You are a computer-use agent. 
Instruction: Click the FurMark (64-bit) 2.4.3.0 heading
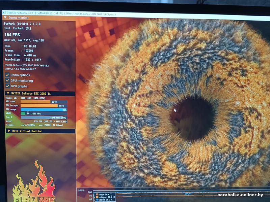point(22,24)
